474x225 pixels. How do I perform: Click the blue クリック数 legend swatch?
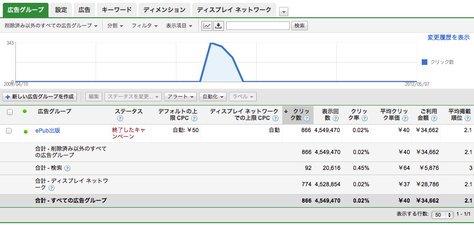pos(424,62)
